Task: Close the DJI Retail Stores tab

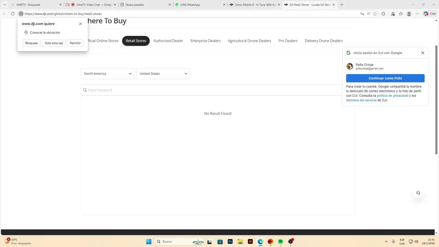Action: (333, 5)
